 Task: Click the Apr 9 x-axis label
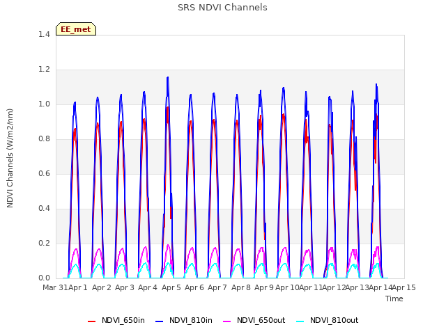264,287
